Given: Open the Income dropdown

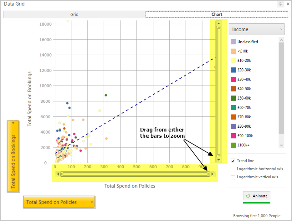Looking at the screenshot, I should click(x=256, y=29).
